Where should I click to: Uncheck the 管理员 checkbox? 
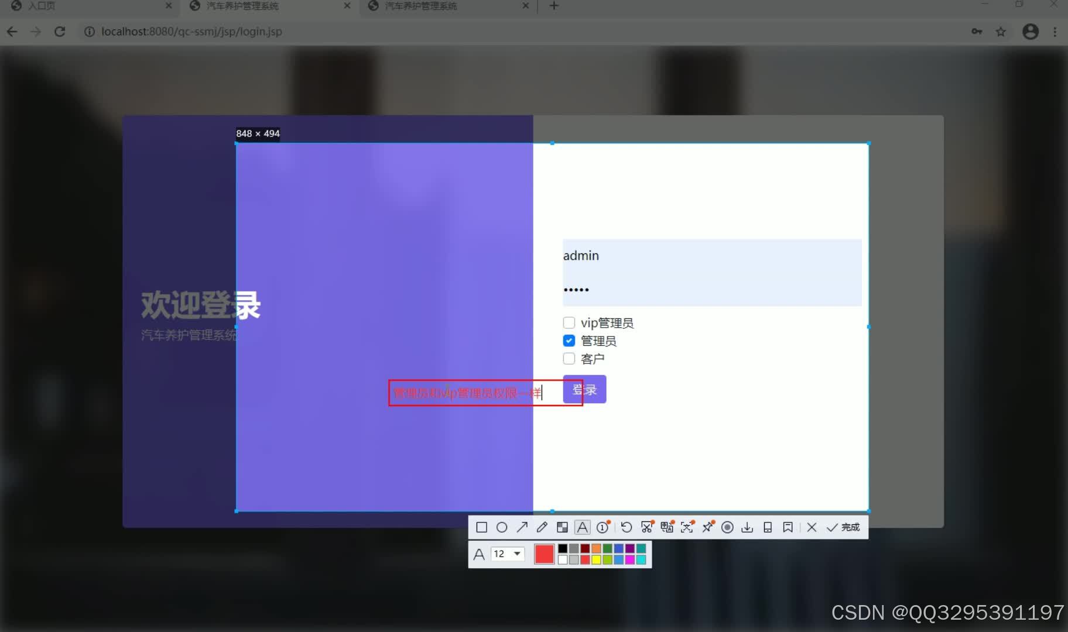(x=569, y=341)
